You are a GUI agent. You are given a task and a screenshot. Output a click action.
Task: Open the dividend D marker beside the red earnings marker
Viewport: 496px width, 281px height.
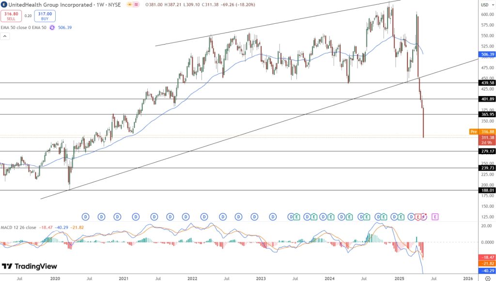[x=412, y=217]
